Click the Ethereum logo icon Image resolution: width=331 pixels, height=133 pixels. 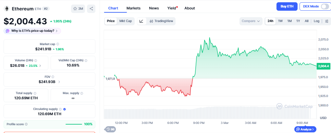(x=7, y=9)
